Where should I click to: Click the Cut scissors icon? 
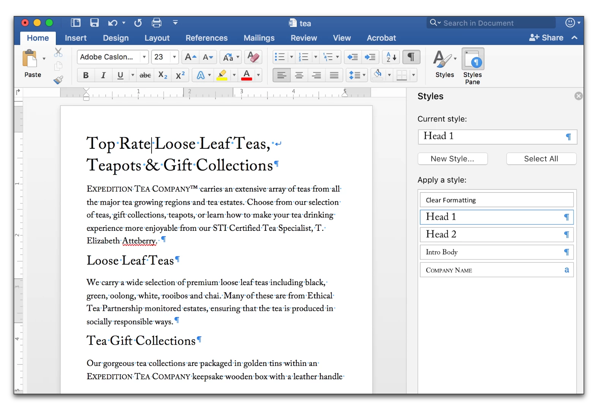[58, 52]
